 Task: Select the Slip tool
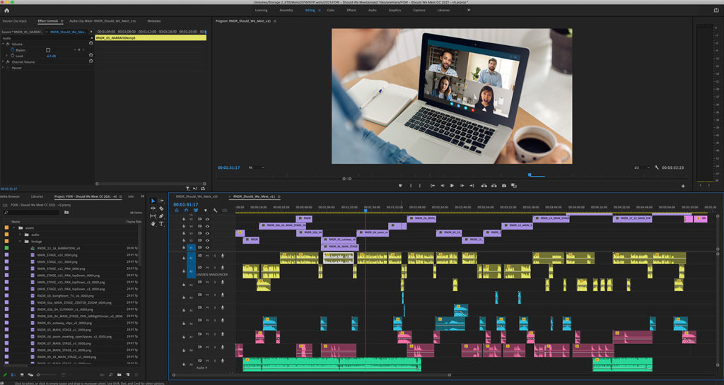pyautogui.click(x=153, y=215)
